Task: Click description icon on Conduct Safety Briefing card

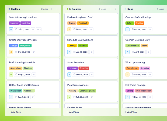Action: pyautogui.click(x=150, y=29)
